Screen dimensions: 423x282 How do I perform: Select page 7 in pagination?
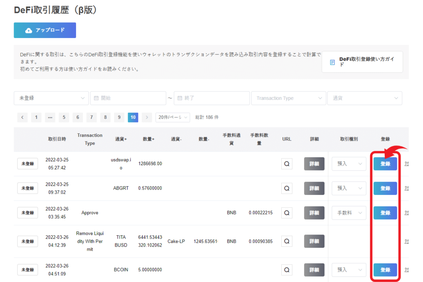click(x=91, y=117)
